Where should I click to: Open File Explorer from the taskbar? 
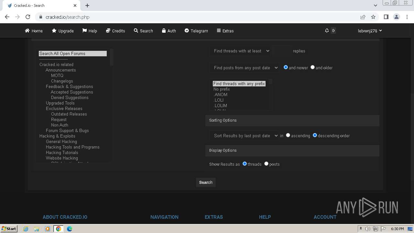pos(37,229)
